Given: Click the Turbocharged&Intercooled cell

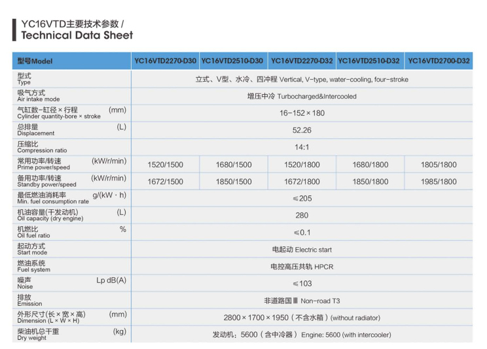Looking at the screenshot, I should click(x=302, y=96).
